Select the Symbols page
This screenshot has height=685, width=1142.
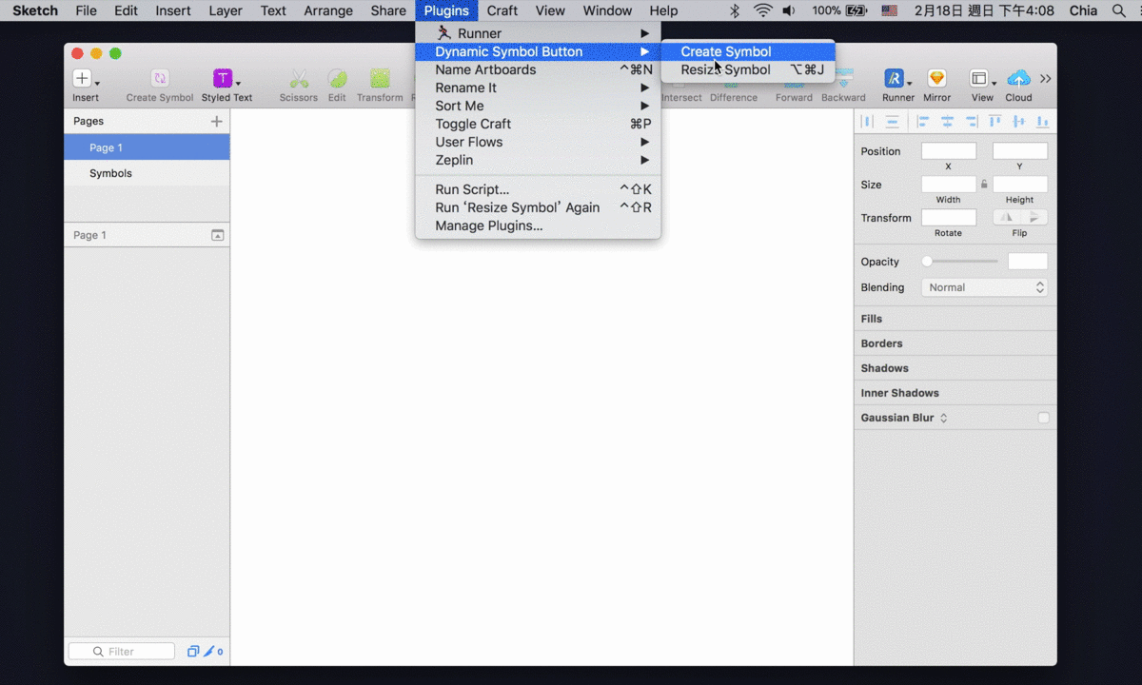(x=147, y=173)
